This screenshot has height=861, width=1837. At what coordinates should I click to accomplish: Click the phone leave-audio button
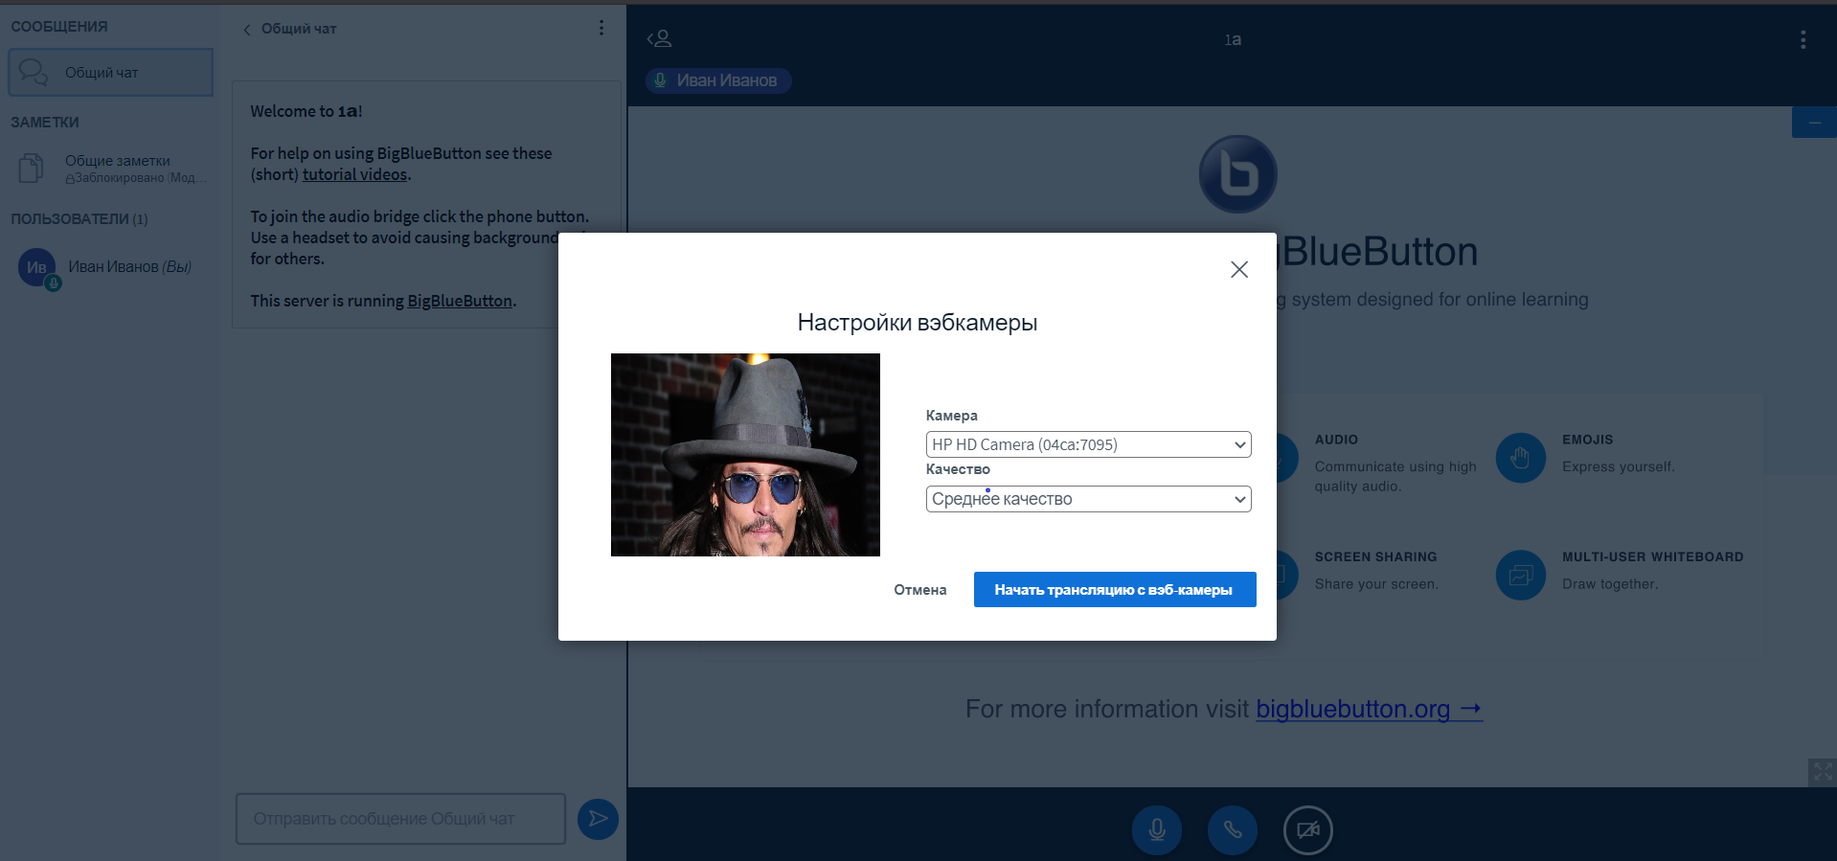tap(1232, 829)
